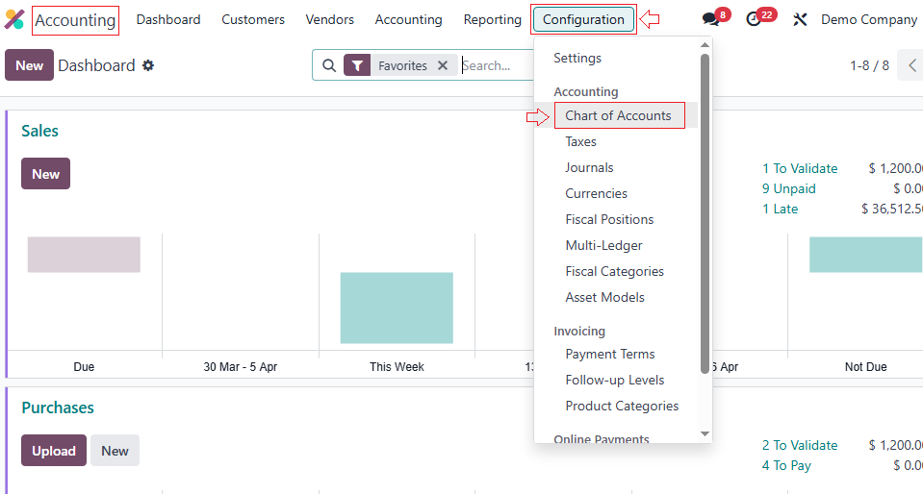Image resolution: width=923 pixels, height=494 pixels.
Task: Click the Odoo app logo icon
Action: (x=14, y=19)
